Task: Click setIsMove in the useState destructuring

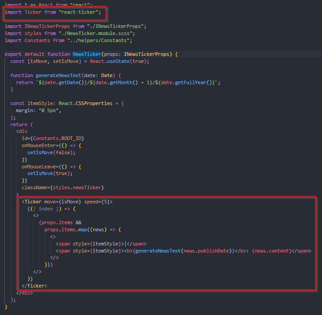Action: click(66, 61)
